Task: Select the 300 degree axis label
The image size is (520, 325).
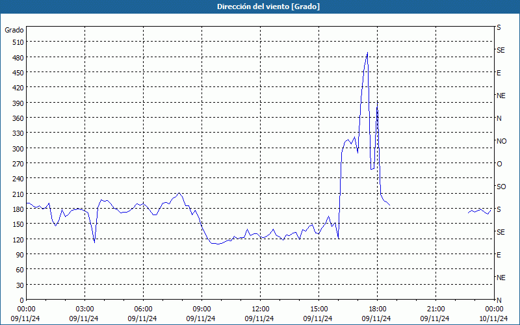Action: click(19, 149)
